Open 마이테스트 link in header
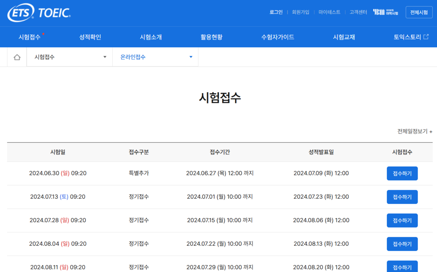 point(329,12)
